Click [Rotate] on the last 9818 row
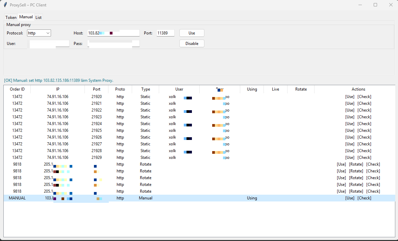The width and height of the screenshot is (398, 241). [356, 191]
